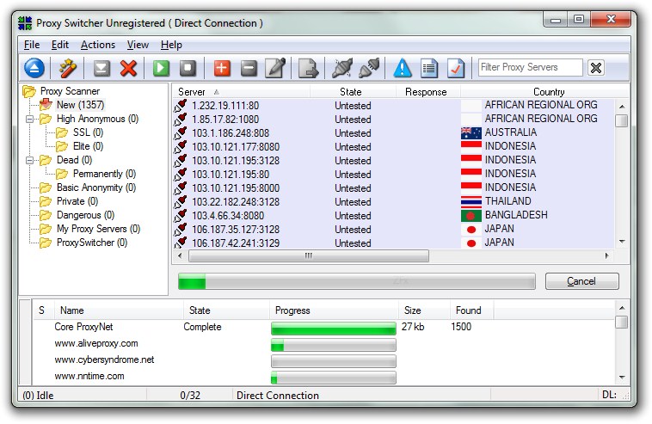This screenshot has width=652, height=424.
Task: Click the red X delete icon
Action: [128, 68]
